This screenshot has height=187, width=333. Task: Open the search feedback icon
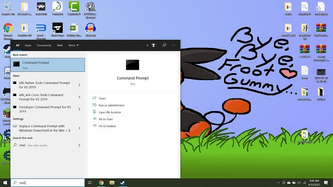coord(164,45)
